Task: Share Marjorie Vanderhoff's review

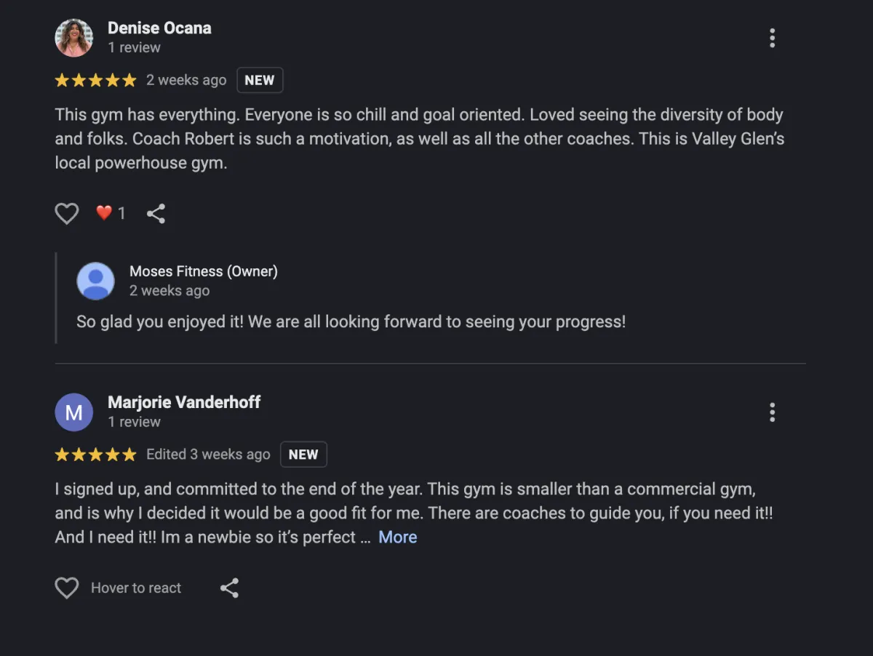Action: 229,588
